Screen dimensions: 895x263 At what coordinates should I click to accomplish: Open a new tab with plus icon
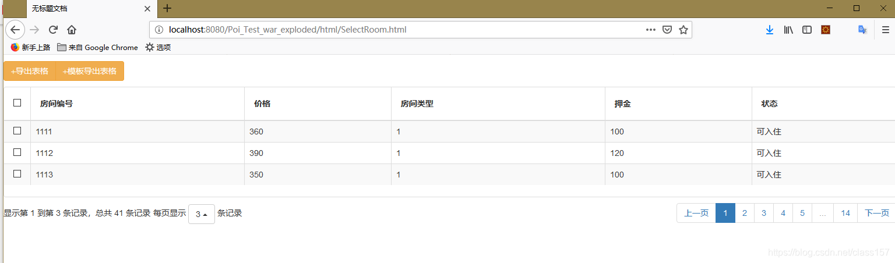(167, 8)
